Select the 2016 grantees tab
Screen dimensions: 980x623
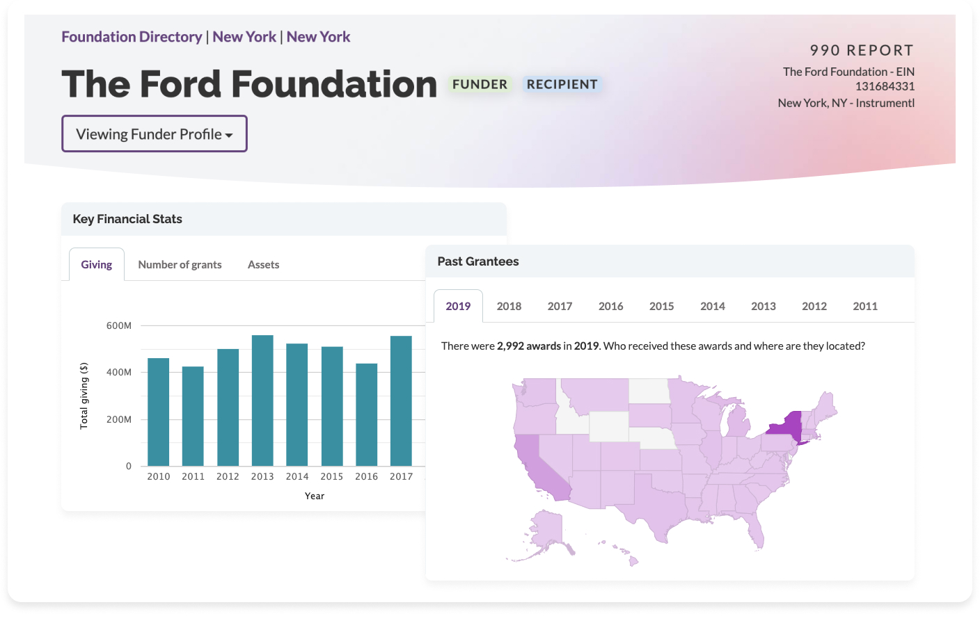point(610,306)
